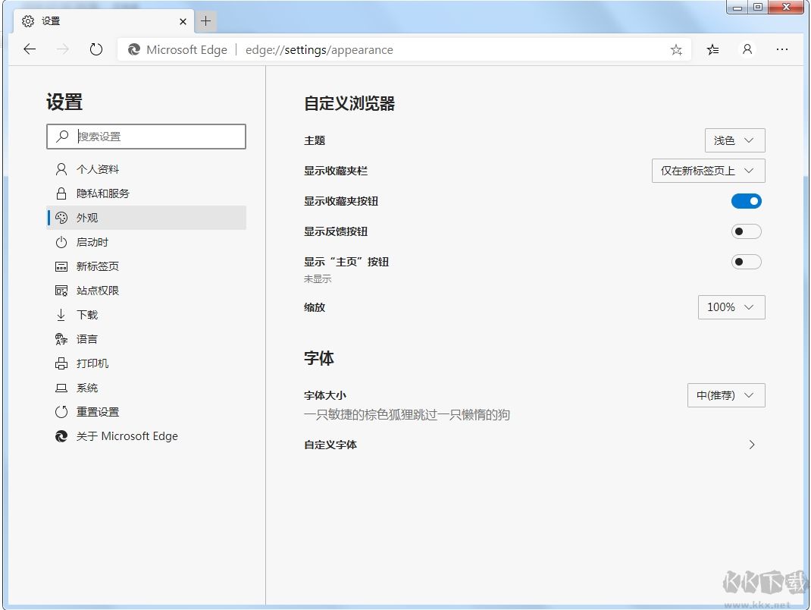Viewport: 811px width, 610px height.
Task: Open the 主题 dropdown showing 浅色
Action: tap(734, 140)
